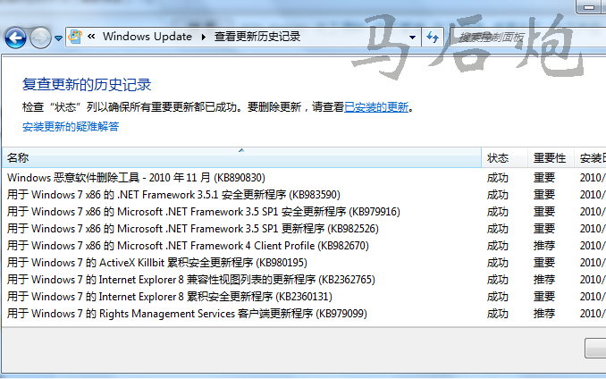
Task: Click the refresh button beside the address bar
Action: click(433, 37)
